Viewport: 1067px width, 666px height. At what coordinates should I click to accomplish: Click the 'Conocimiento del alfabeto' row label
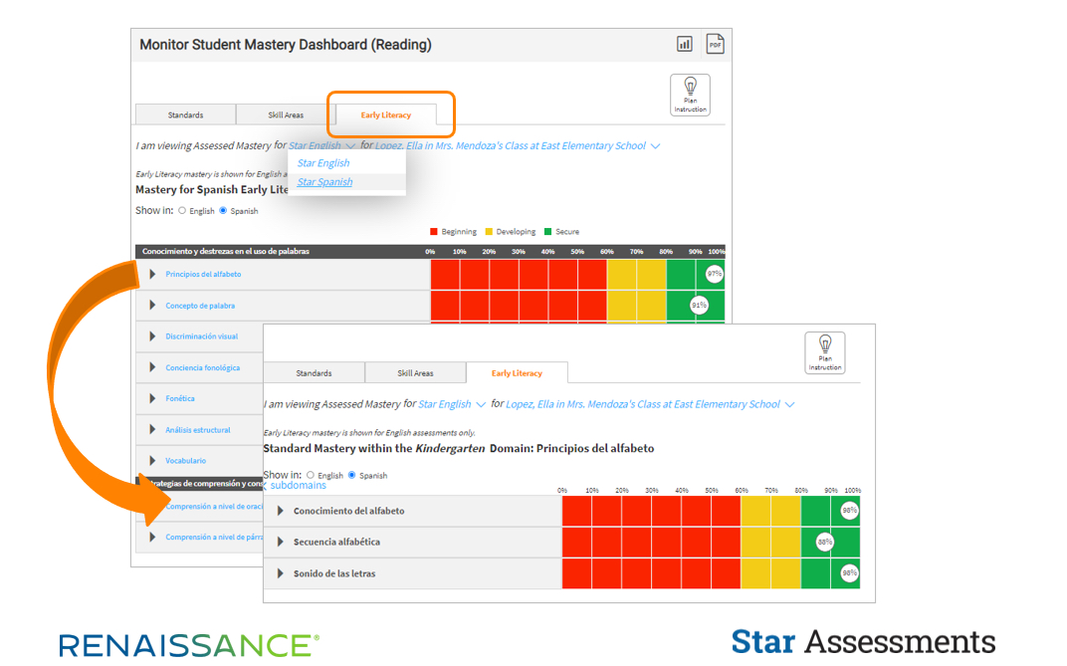[348, 511]
